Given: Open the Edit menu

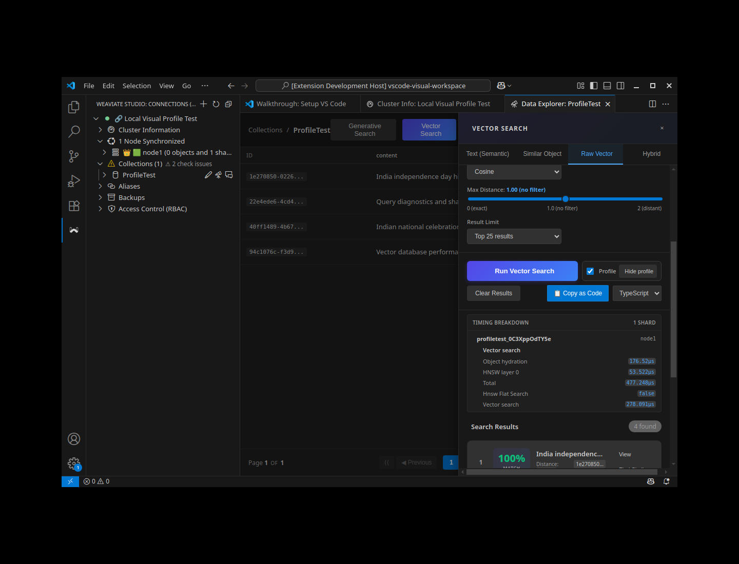Looking at the screenshot, I should [108, 86].
